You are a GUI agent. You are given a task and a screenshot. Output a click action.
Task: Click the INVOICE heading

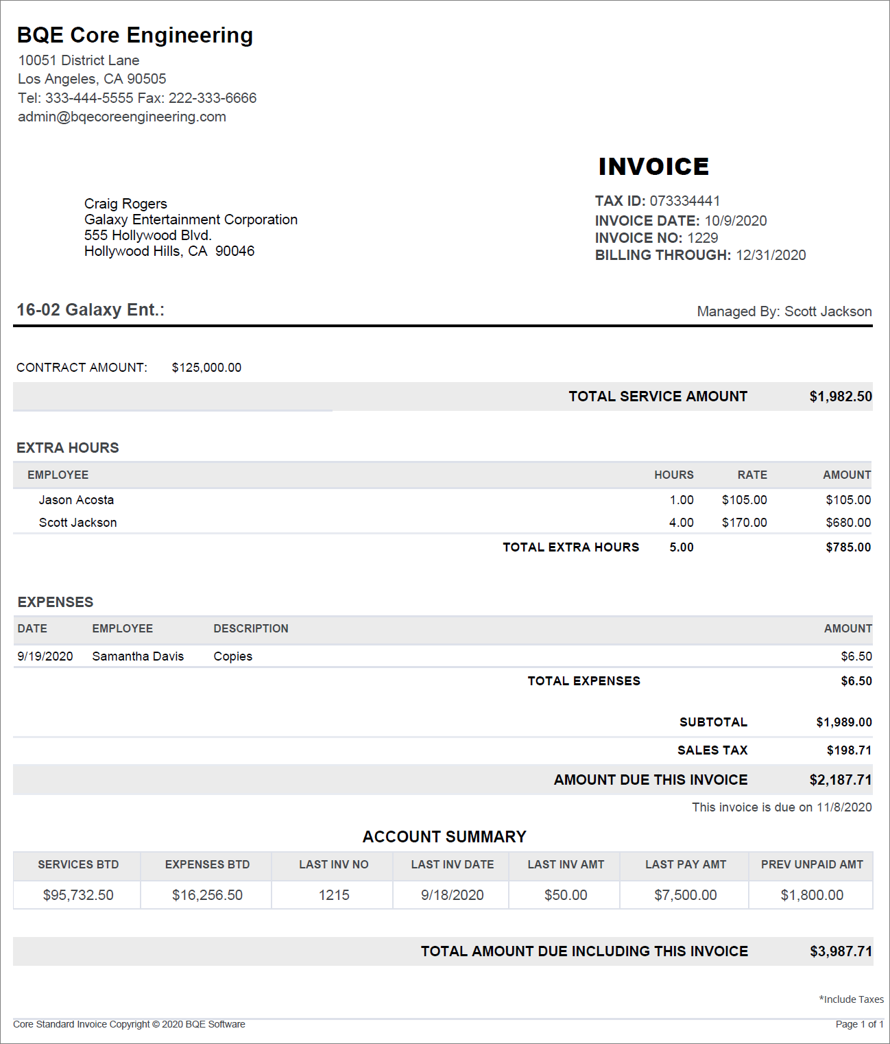point(653,167)
